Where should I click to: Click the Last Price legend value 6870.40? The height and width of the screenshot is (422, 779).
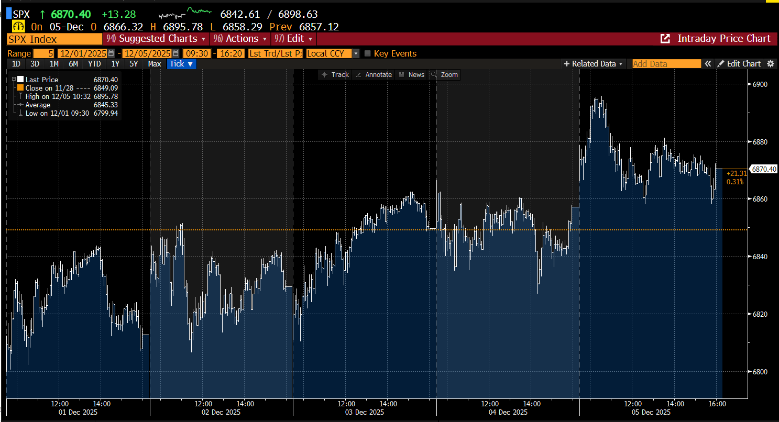coord(106,80)
